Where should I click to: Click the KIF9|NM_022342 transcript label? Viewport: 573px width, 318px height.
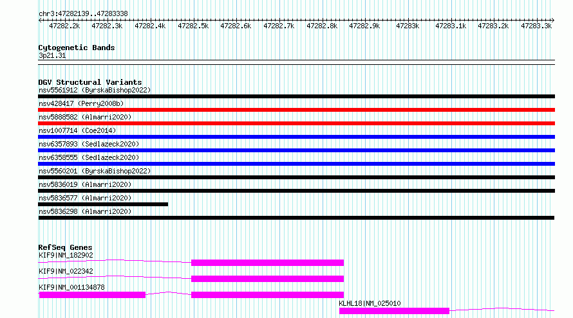pyautogui.click(x=66, y=272)
